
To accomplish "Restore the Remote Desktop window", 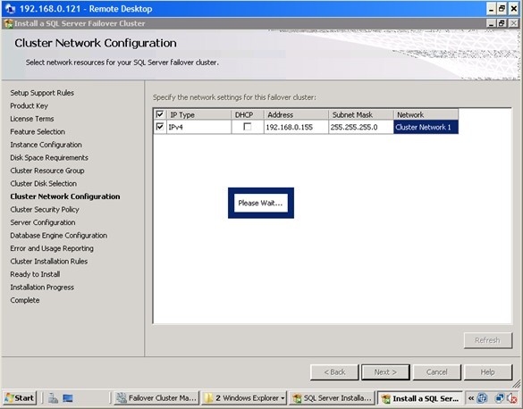I will (502, 9).
